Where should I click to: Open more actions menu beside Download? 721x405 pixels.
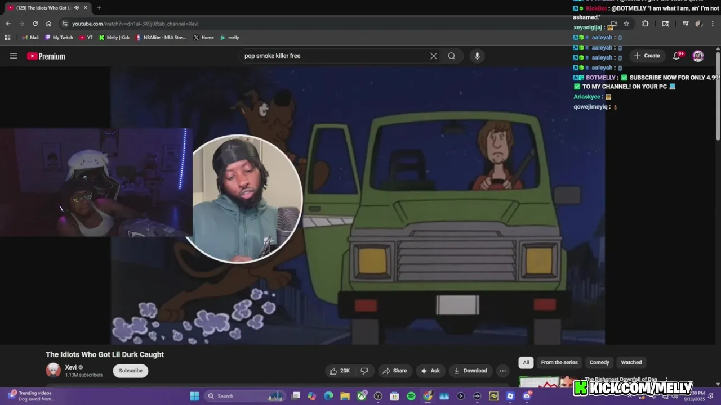502,371
